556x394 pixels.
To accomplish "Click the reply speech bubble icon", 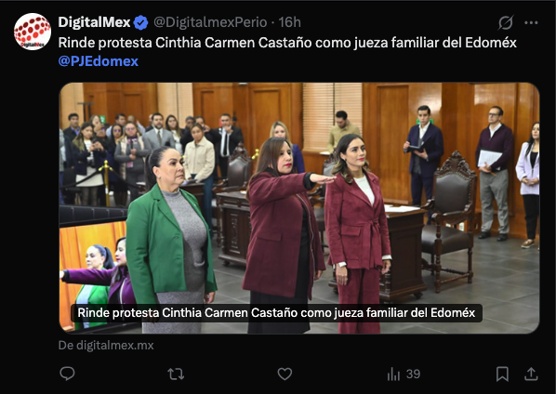I will 67,374.
